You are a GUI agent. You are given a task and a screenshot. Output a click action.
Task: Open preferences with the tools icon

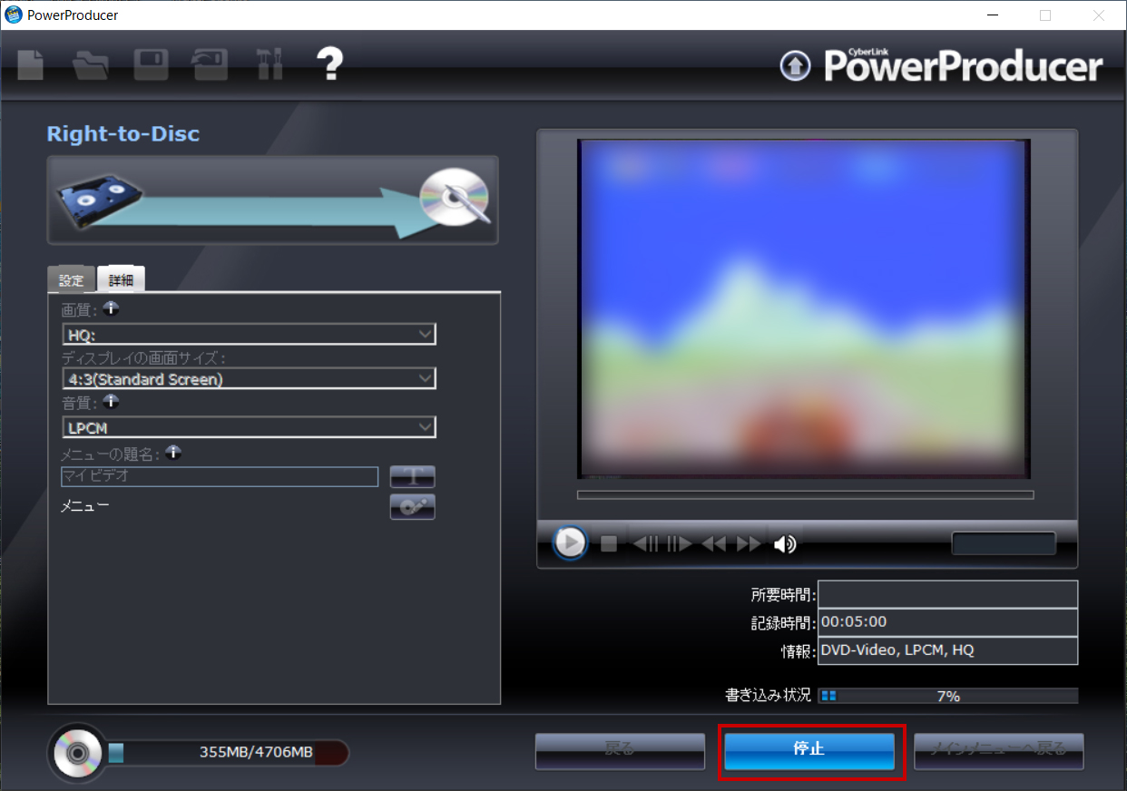[270, 64]
